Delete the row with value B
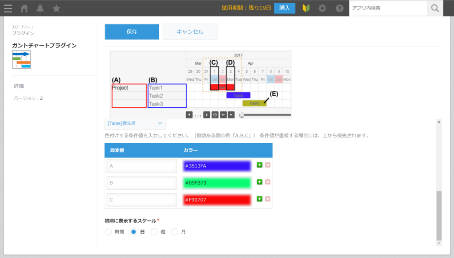454x258 pixels. point(267,182)
